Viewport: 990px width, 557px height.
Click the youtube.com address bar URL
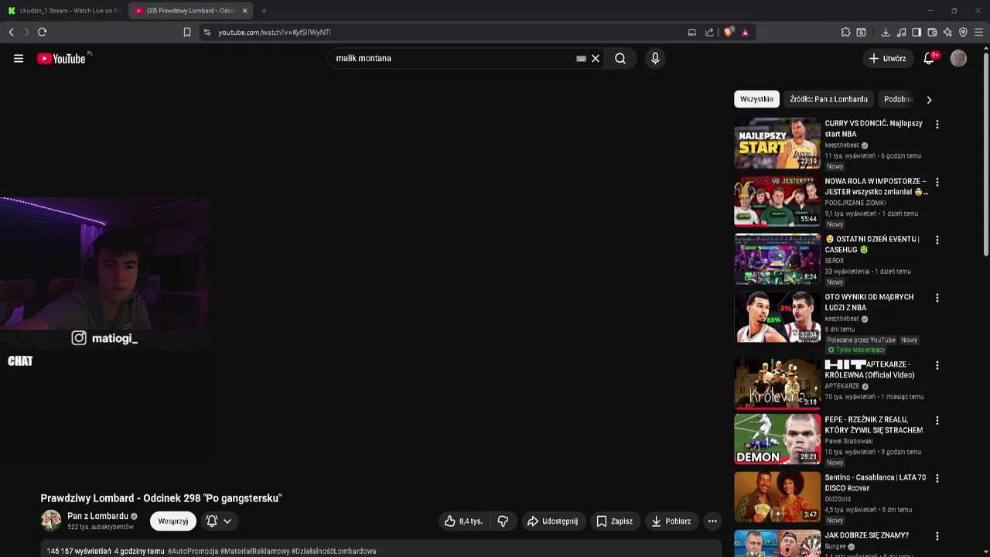click(274, 32)
